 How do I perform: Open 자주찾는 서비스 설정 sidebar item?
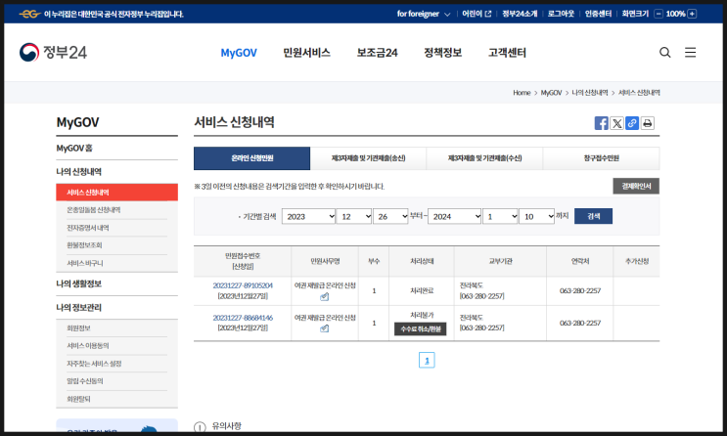(94, 364)
